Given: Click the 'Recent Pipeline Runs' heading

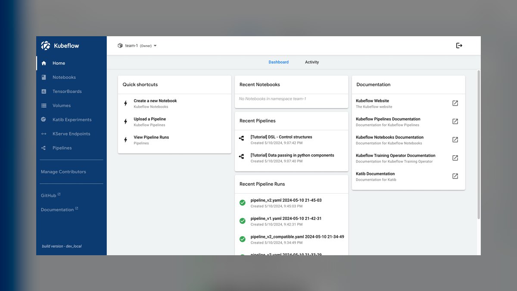Looking at the screenshot, I should [262, 184].
